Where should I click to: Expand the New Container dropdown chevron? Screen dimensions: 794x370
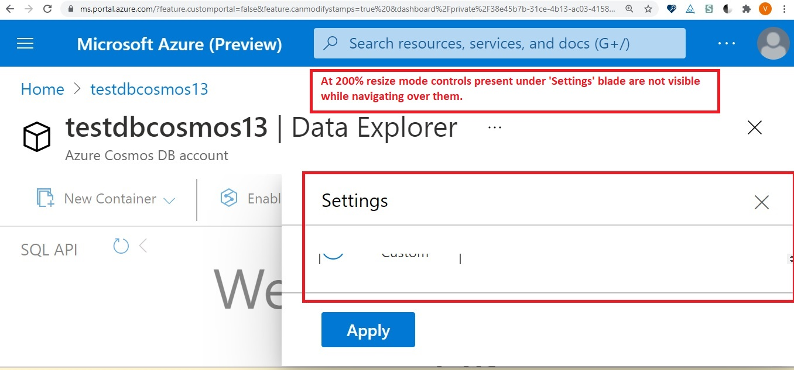click(170, 199)
